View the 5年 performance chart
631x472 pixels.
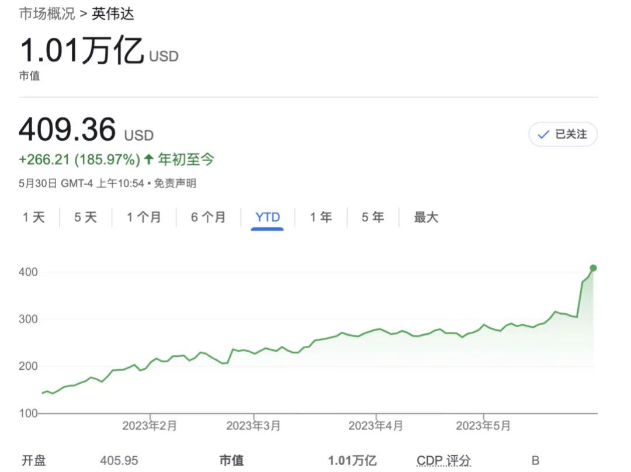coord(372,217)
